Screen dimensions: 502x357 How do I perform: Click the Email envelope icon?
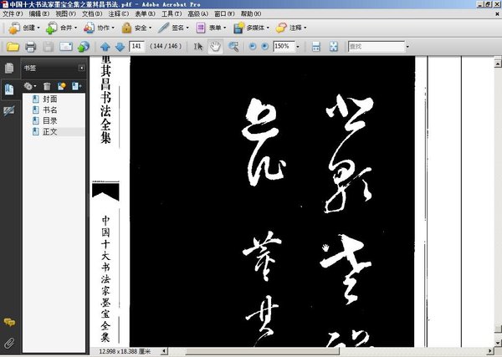pos(66,47)
